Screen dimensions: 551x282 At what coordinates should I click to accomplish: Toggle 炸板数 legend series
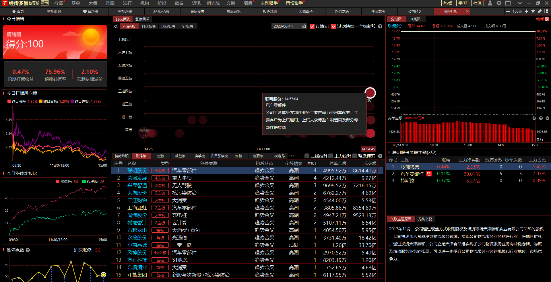(x=94, y=182)
